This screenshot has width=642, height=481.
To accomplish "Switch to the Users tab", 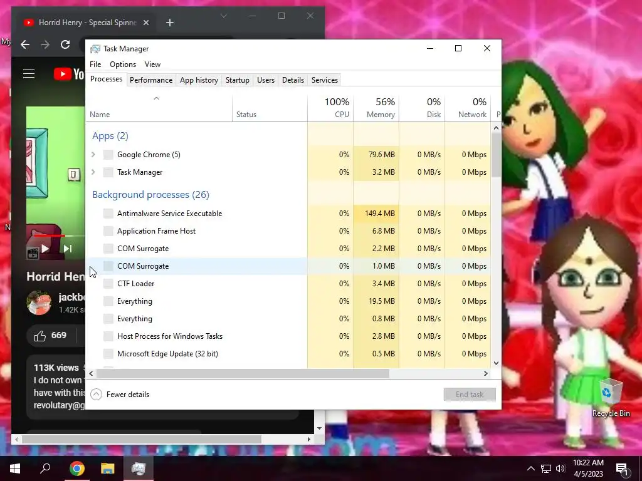I will tap(266, 80).
